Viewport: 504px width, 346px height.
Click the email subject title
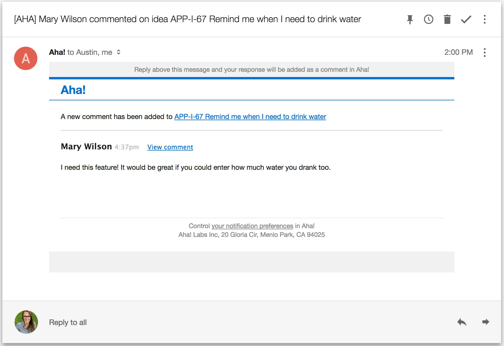pyautogui.click(x=187, y=19)
